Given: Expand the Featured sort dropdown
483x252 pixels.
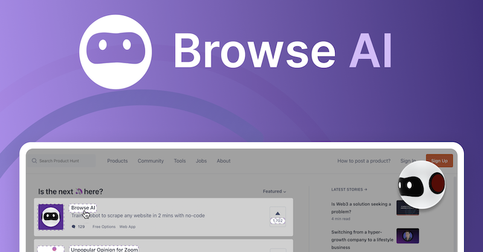Looking at the screenshot, I should [x=274, y=191].
